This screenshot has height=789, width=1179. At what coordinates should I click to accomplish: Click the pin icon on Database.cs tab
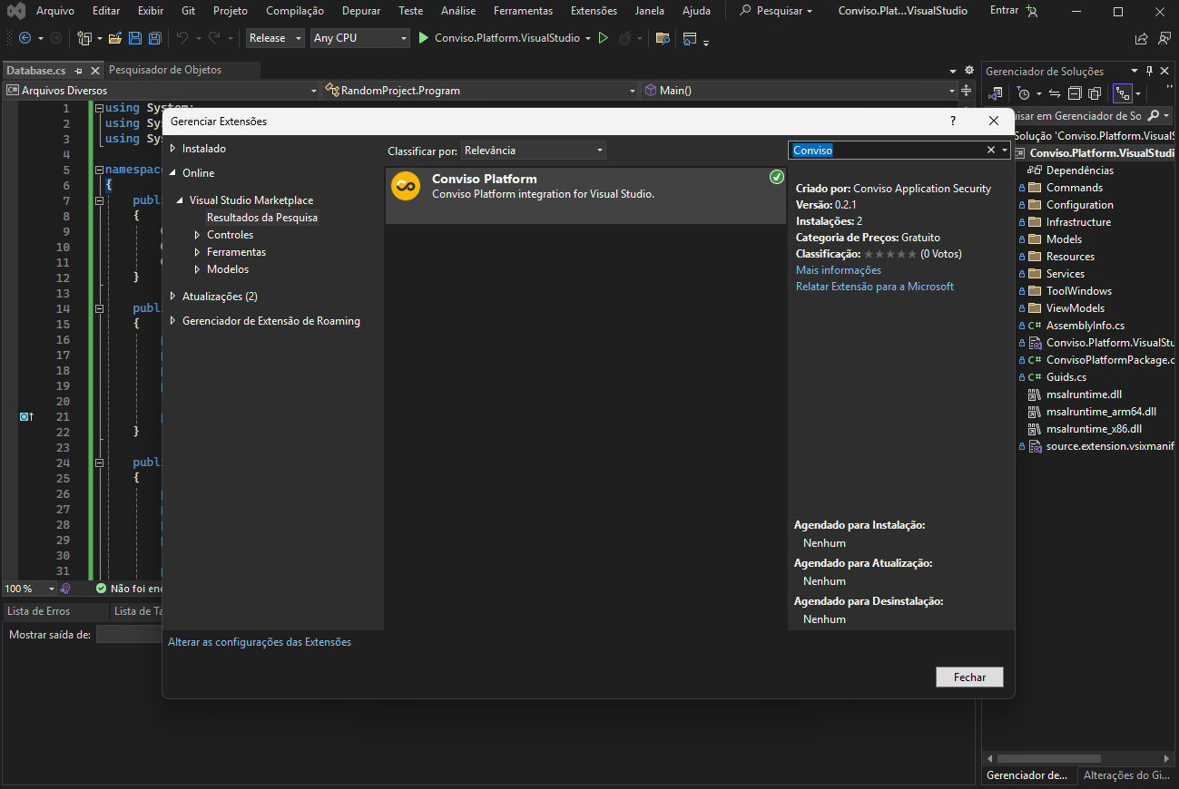point(79,71)
